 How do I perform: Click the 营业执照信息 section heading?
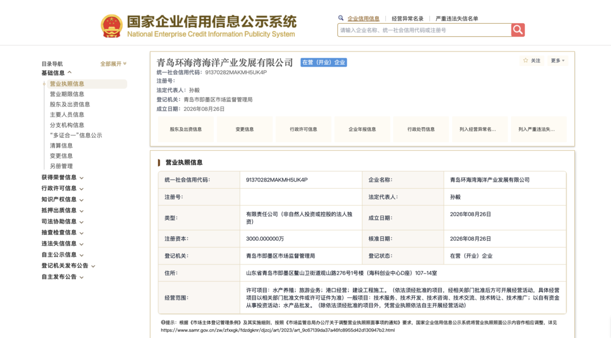[184, 162]
